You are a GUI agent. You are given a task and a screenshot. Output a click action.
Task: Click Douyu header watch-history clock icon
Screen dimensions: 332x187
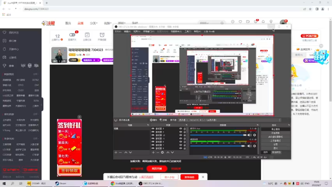coord(233,22)
